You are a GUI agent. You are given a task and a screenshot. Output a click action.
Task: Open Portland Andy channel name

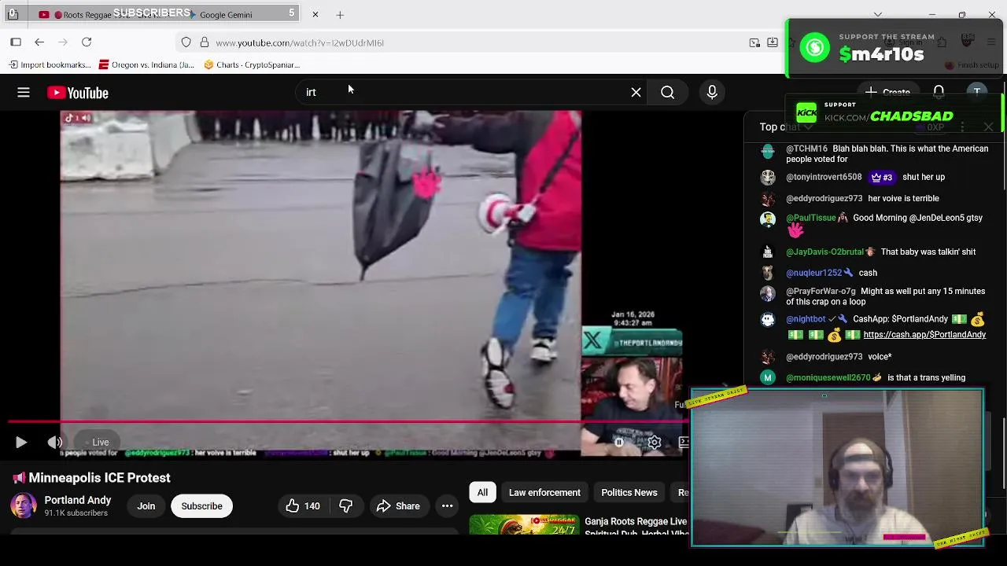click(x=78, y=500)
